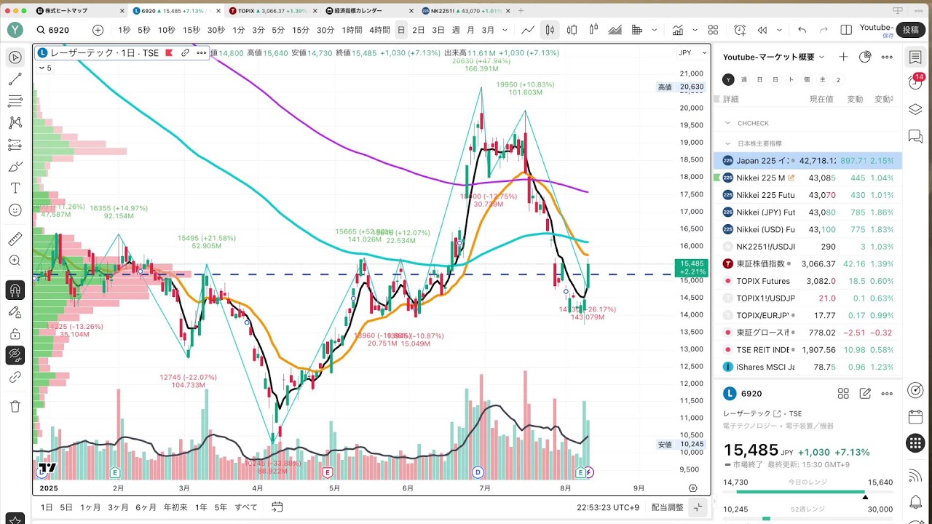Select the ruler measure tool
Viewport: 932px width, 524px height.
click(15, 239)
